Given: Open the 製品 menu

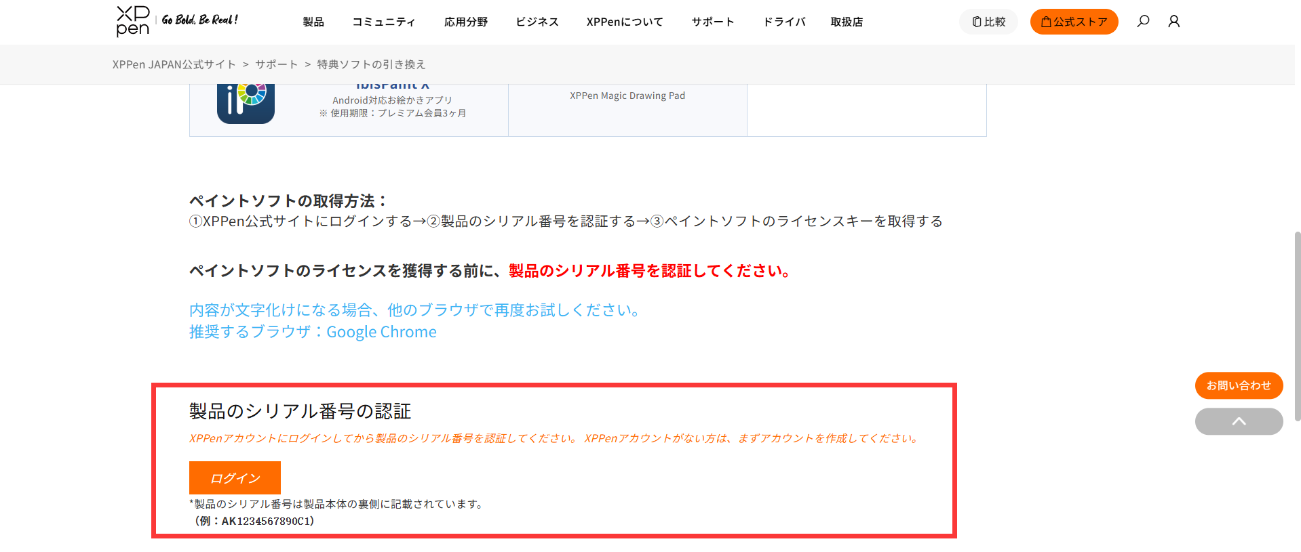Looking at the screenshot, I should tap(313, 22).
